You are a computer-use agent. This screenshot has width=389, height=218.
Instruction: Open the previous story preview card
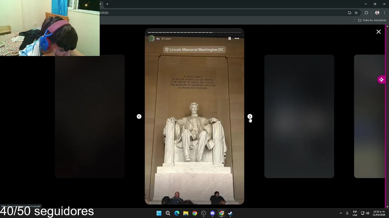[x=90, y=116]
